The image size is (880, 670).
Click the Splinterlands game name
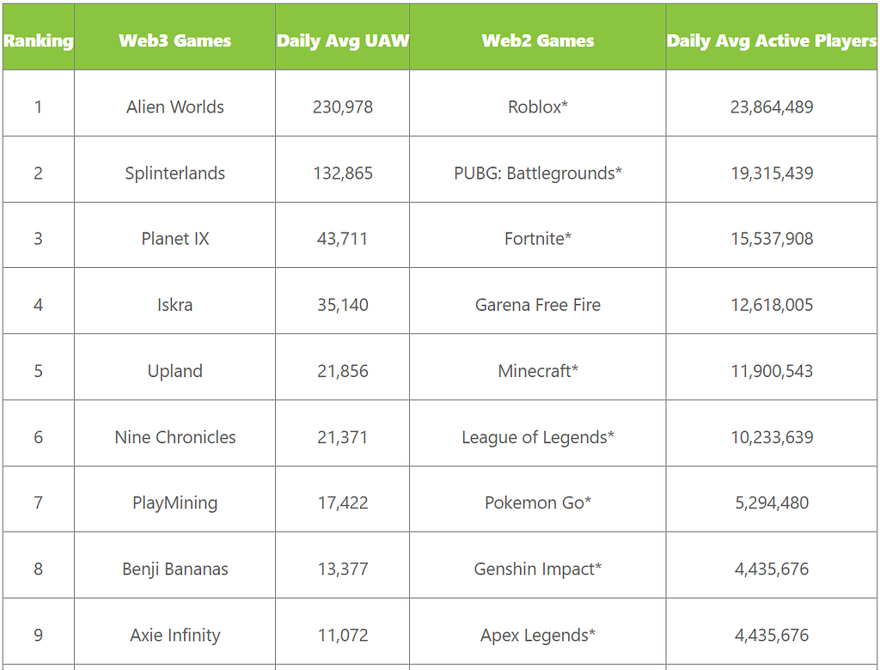click(x=174, y=173)
